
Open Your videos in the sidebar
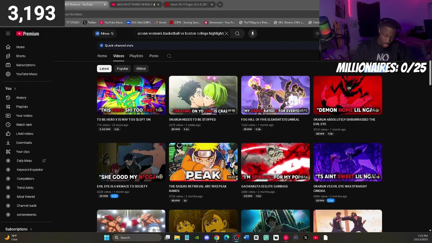[24, 115]
